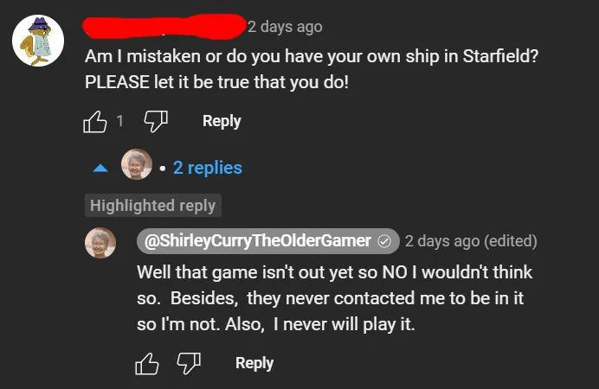This screenshot has width=599, height=389.
Task: Dislike ShirleyCurryTheOlderGamer's reply
Action: tap(189, 364)
